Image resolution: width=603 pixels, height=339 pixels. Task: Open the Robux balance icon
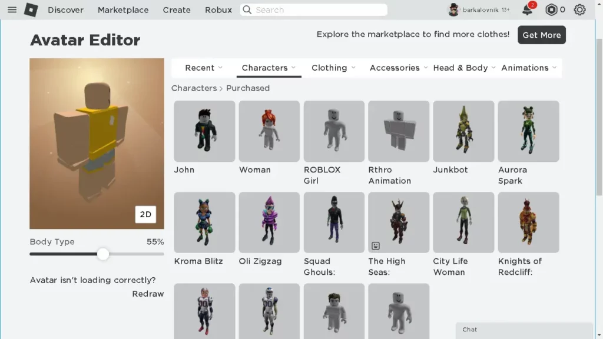(551, 9)
